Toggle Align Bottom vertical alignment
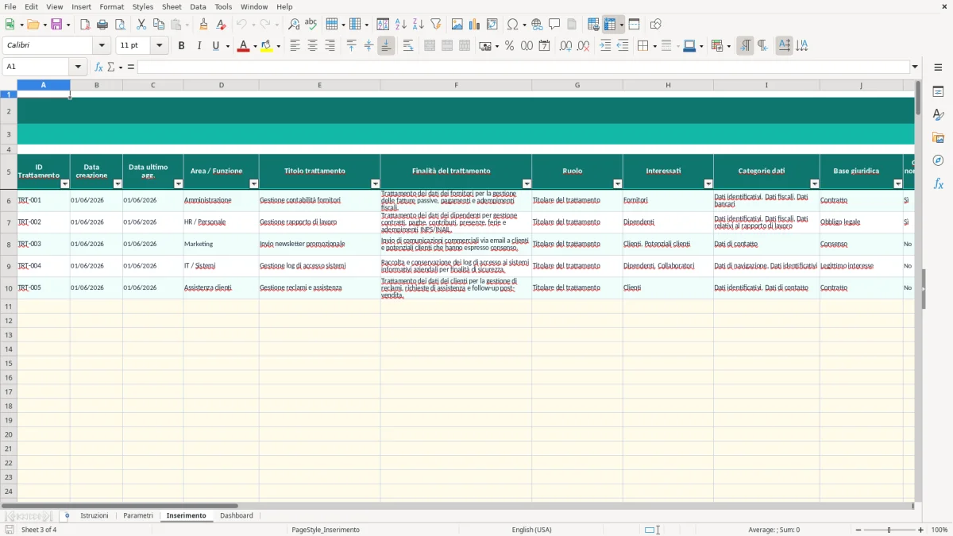The width and height of the screenshot is (953, 536). (x=386, y=46)
